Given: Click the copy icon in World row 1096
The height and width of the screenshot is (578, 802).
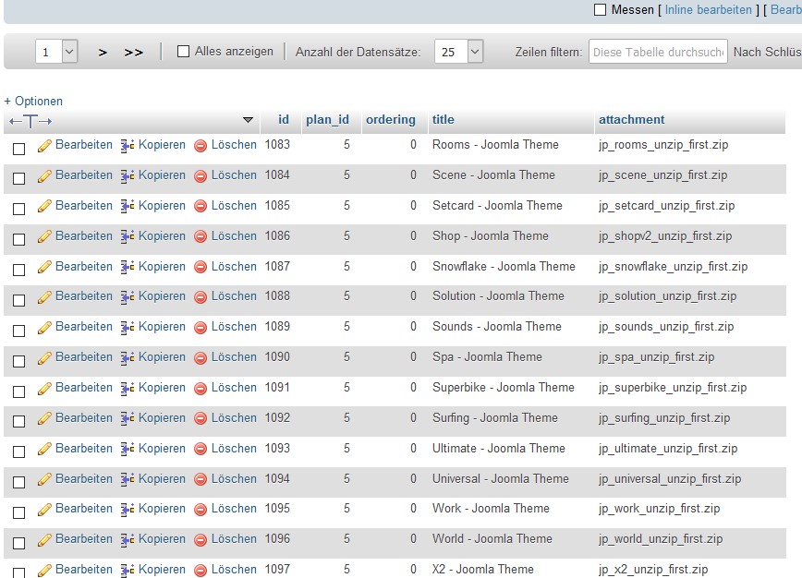Looking at the screenshot, I should 128,540.
